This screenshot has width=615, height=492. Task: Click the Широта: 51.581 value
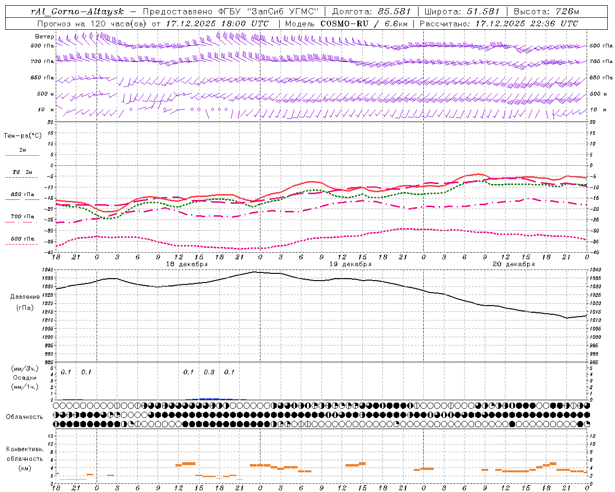[x=463, y=12]
